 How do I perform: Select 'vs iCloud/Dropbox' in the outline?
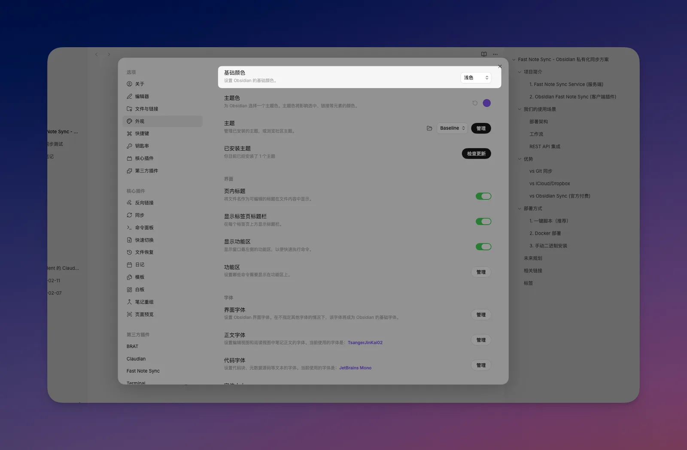tap(550, 184)
